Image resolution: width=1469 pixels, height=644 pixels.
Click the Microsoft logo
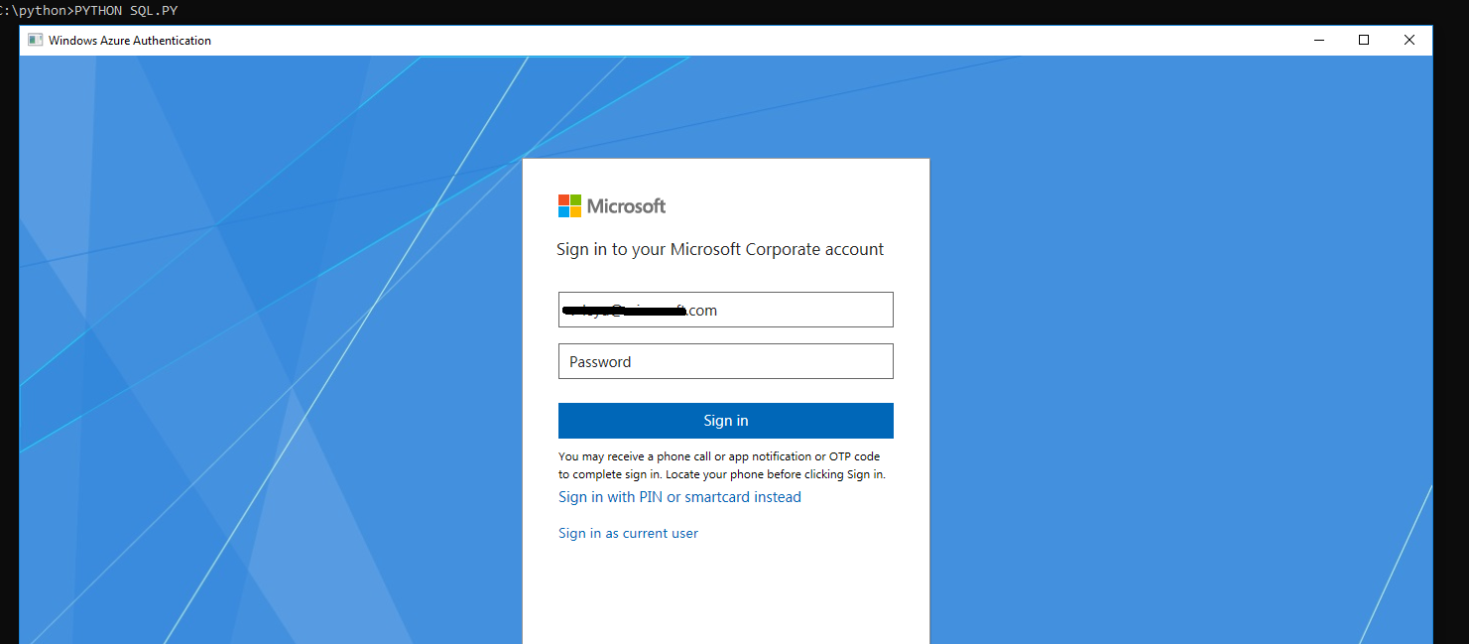click(x=612, y=205)
